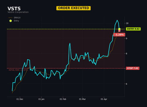Click the 01 Dec date axis label

(20, 99)
